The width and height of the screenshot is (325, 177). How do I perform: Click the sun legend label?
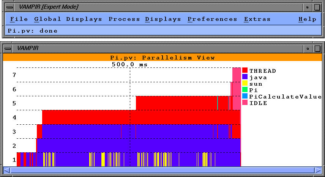(x=256, y=84)
